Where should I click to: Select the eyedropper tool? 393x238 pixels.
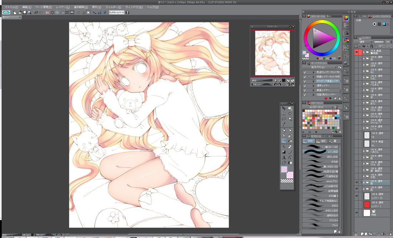tap(284, 124)
